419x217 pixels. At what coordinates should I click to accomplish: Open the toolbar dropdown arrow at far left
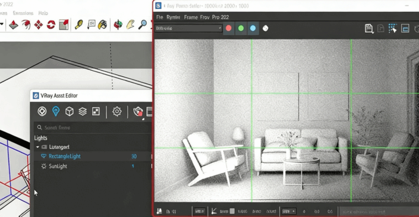pyautogui.click(x=1, y=24)
